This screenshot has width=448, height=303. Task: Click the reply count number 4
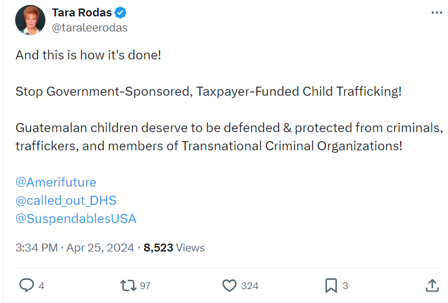pos(41,285)
